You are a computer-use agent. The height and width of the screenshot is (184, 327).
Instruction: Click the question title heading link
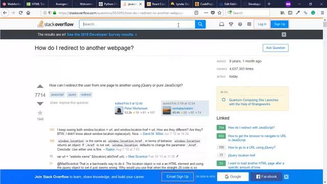(84, 48)
